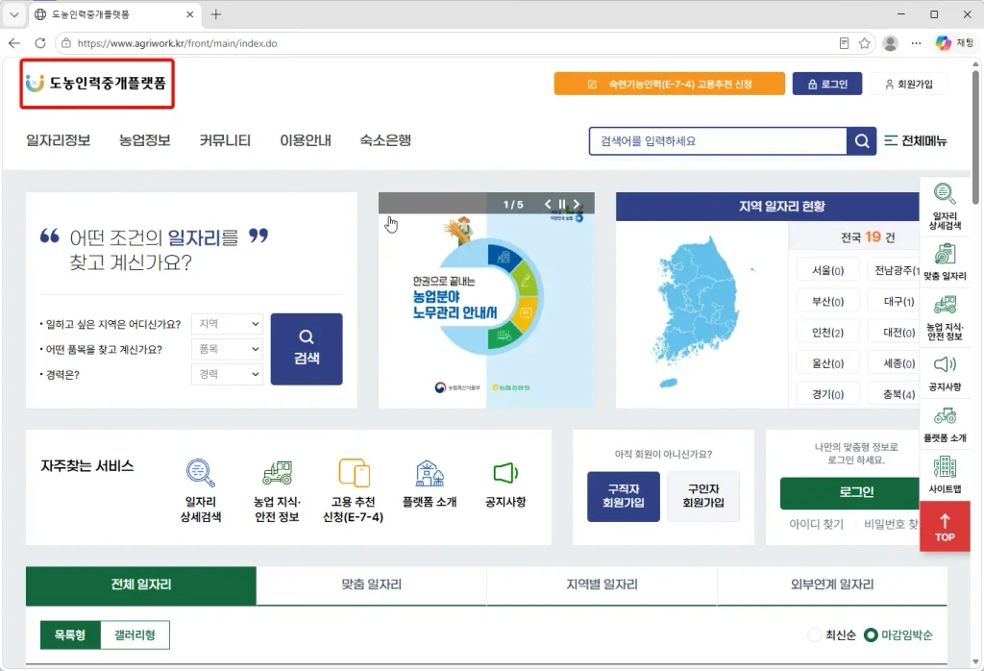
Task: Click the Korea map graphic
Action: point(698,312)
